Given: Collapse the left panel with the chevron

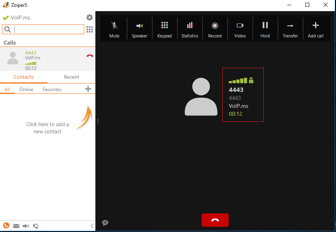Looking at the screenshot, I should pos(92,226).
